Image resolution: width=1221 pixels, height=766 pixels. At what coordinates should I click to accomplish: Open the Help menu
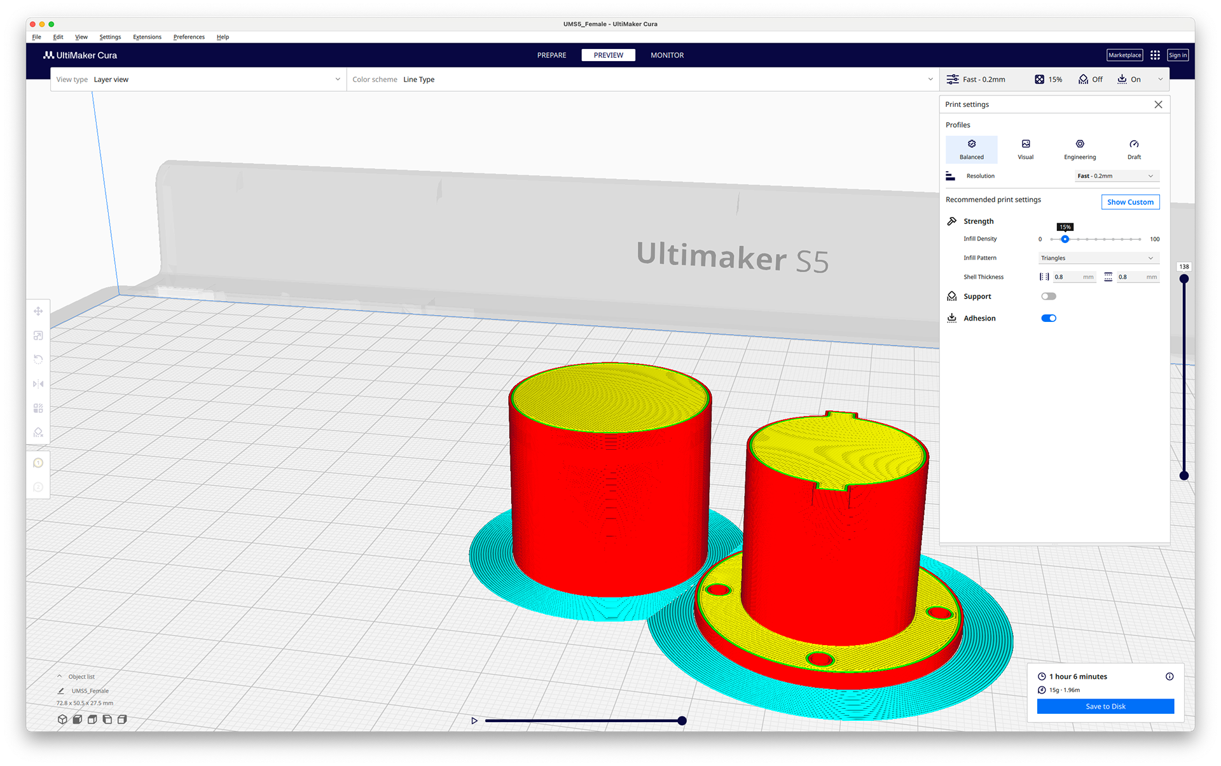click(223, 37)
